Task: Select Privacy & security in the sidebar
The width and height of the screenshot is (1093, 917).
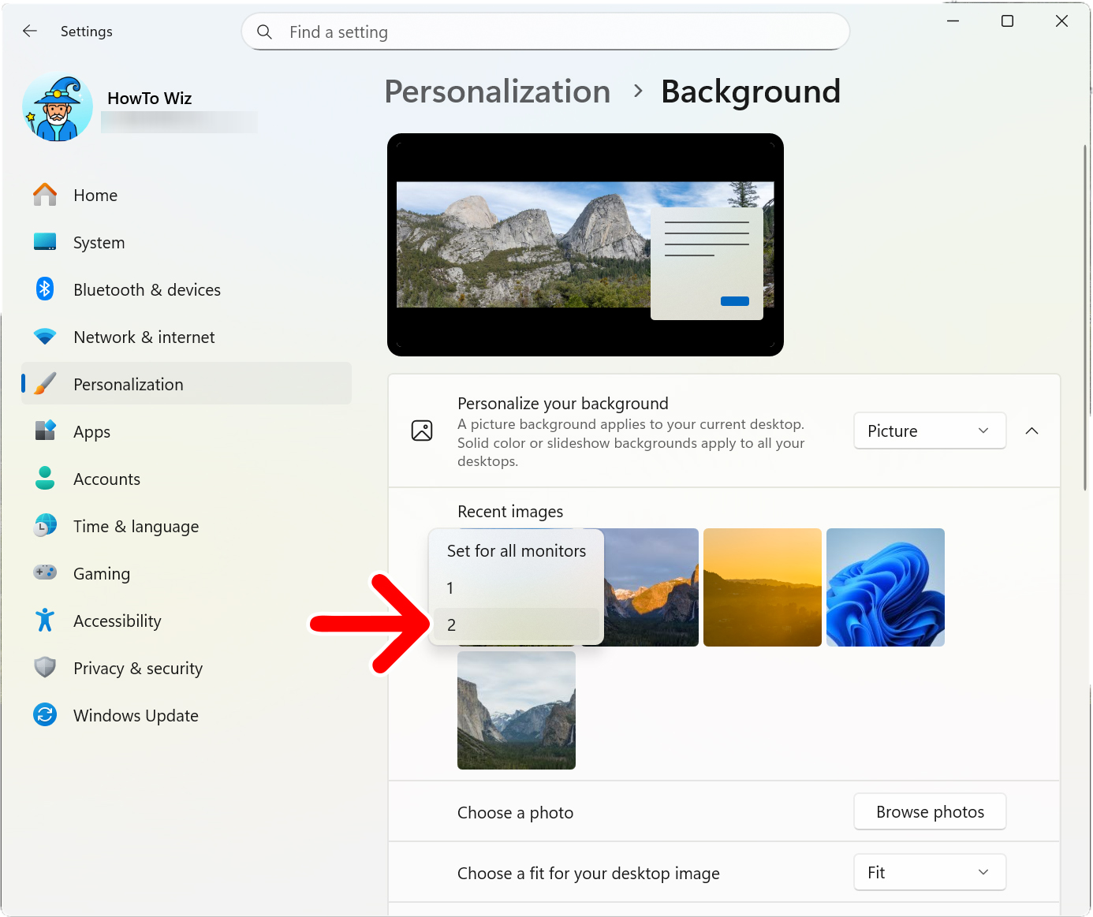Action: [137, 668]
